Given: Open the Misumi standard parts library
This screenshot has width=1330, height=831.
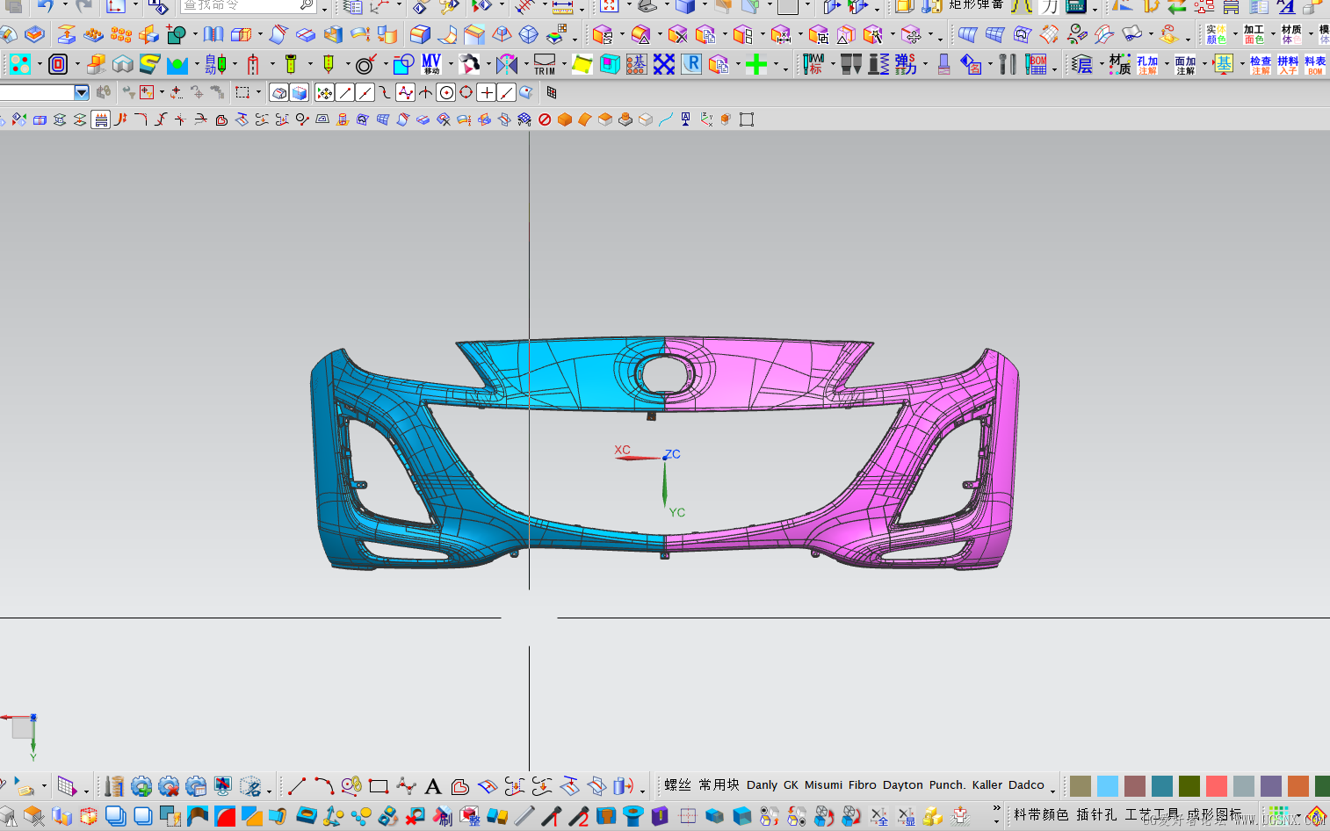Looking at the screenshot, I should pyautogui.click(x=823, y=784).
